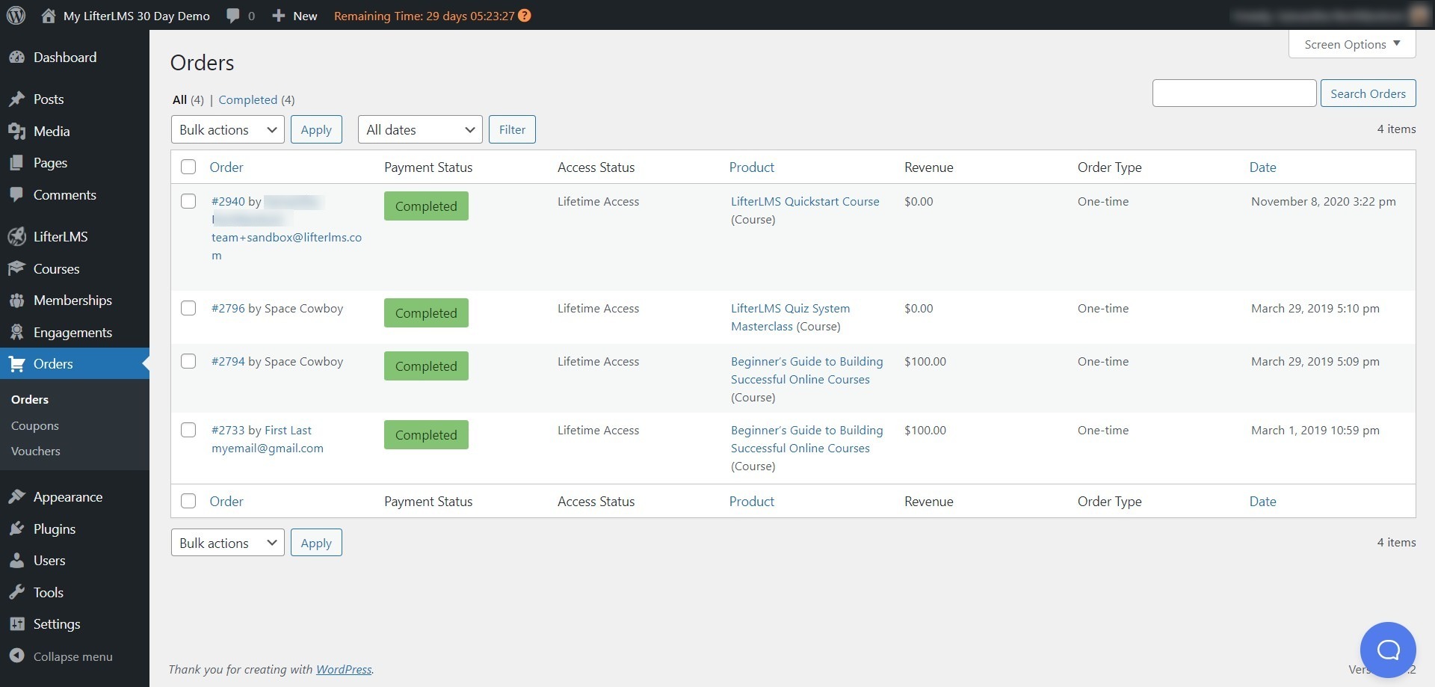Sort by Order column header
Viewport: 1435px width, 687px height.
tap(226, 167)
